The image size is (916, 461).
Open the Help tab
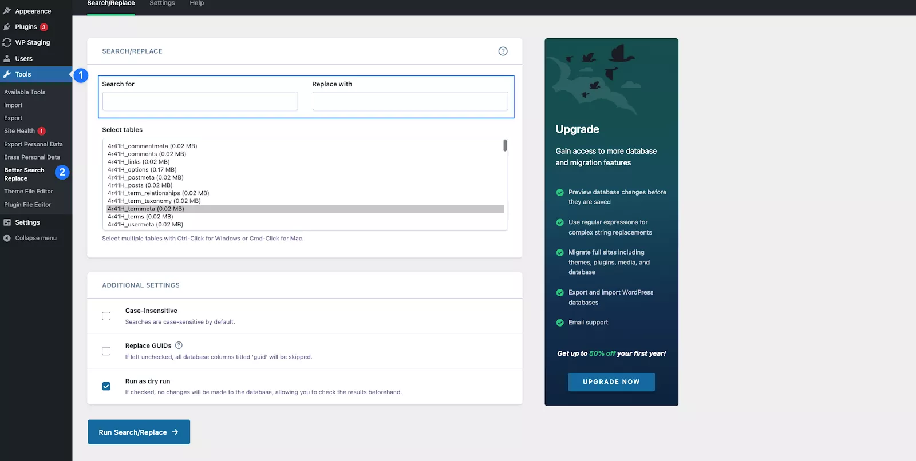point(196,3)
